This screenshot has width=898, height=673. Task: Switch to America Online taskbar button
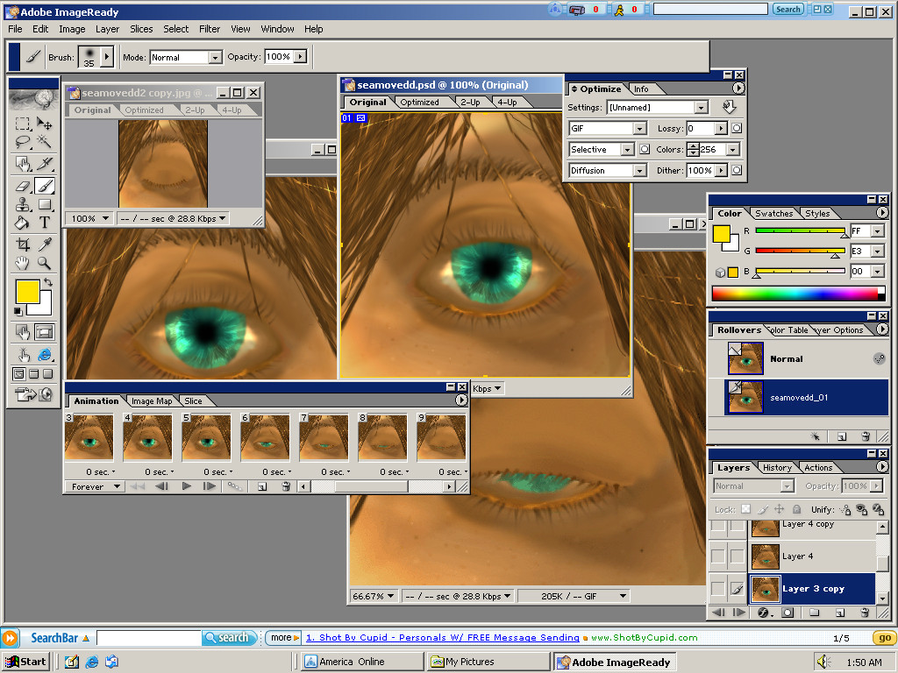pyautogui.click(x=362, y=662)
